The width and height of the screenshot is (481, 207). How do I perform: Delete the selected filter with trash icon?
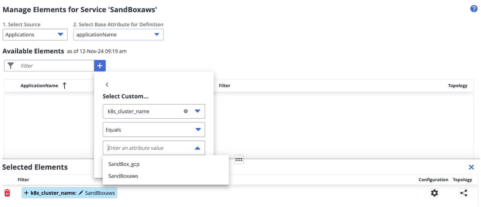(x=7, y=193)
